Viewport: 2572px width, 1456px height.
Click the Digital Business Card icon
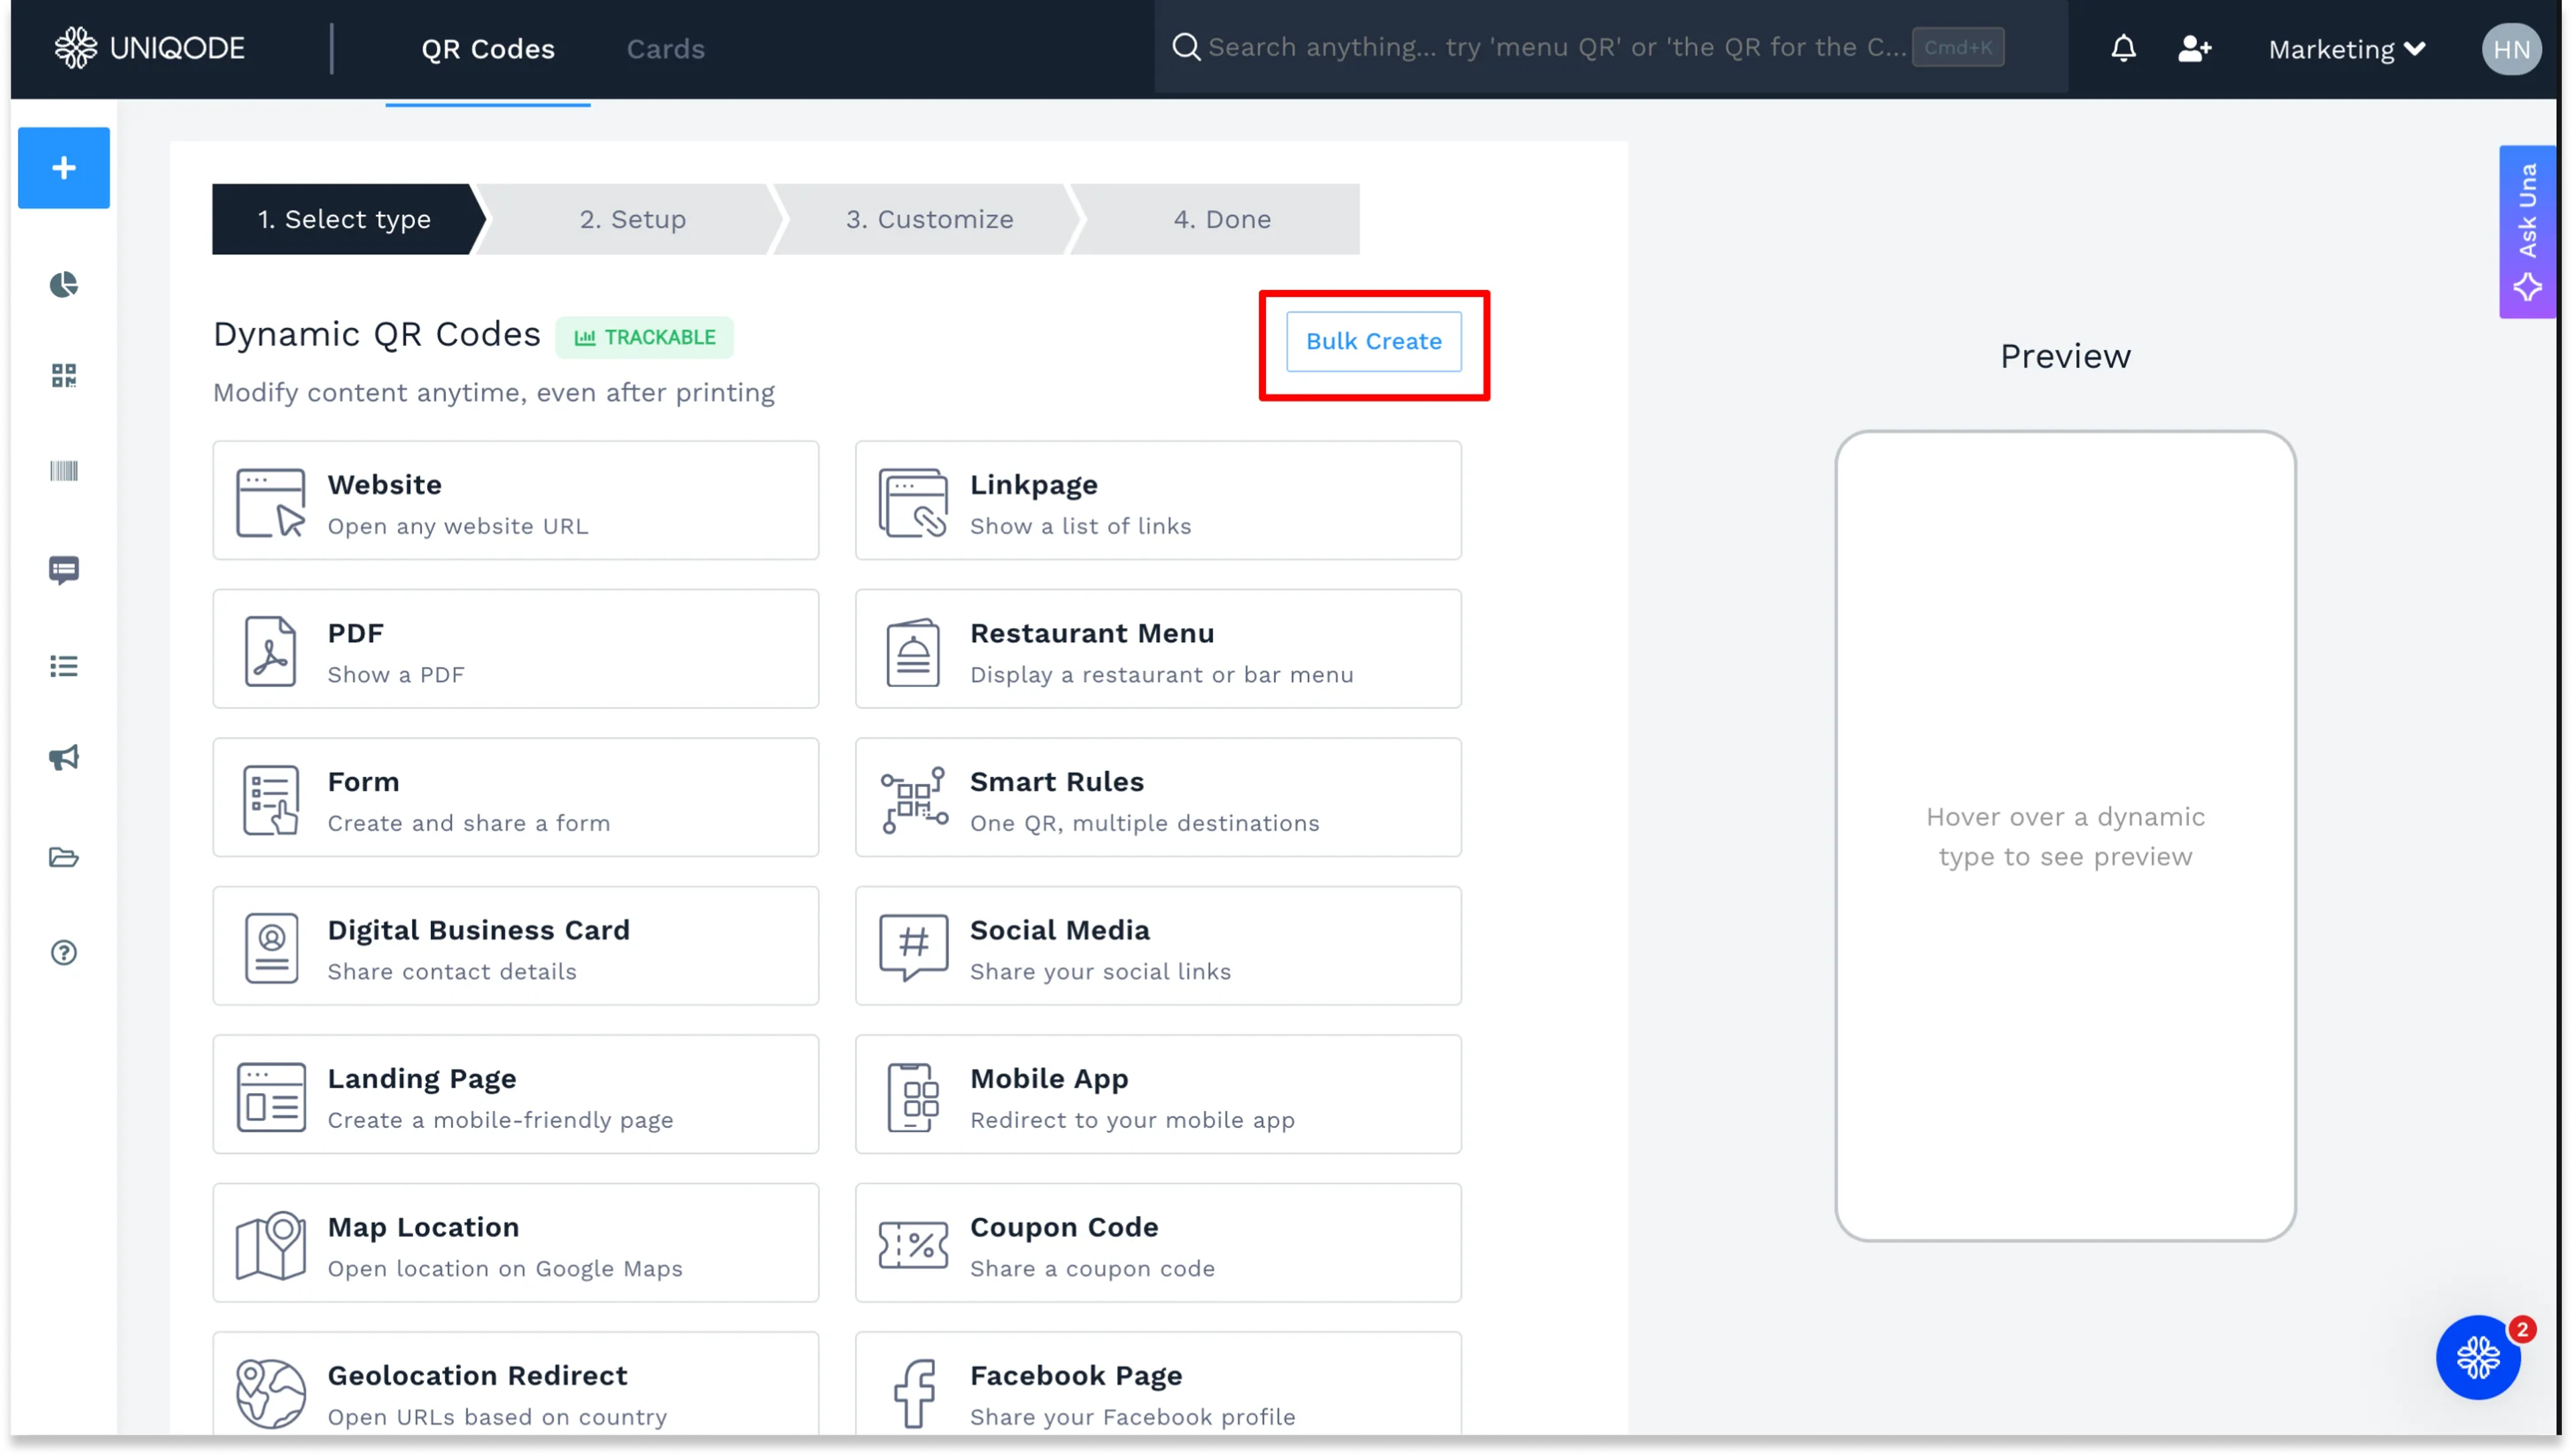click(x=271, y=948)
